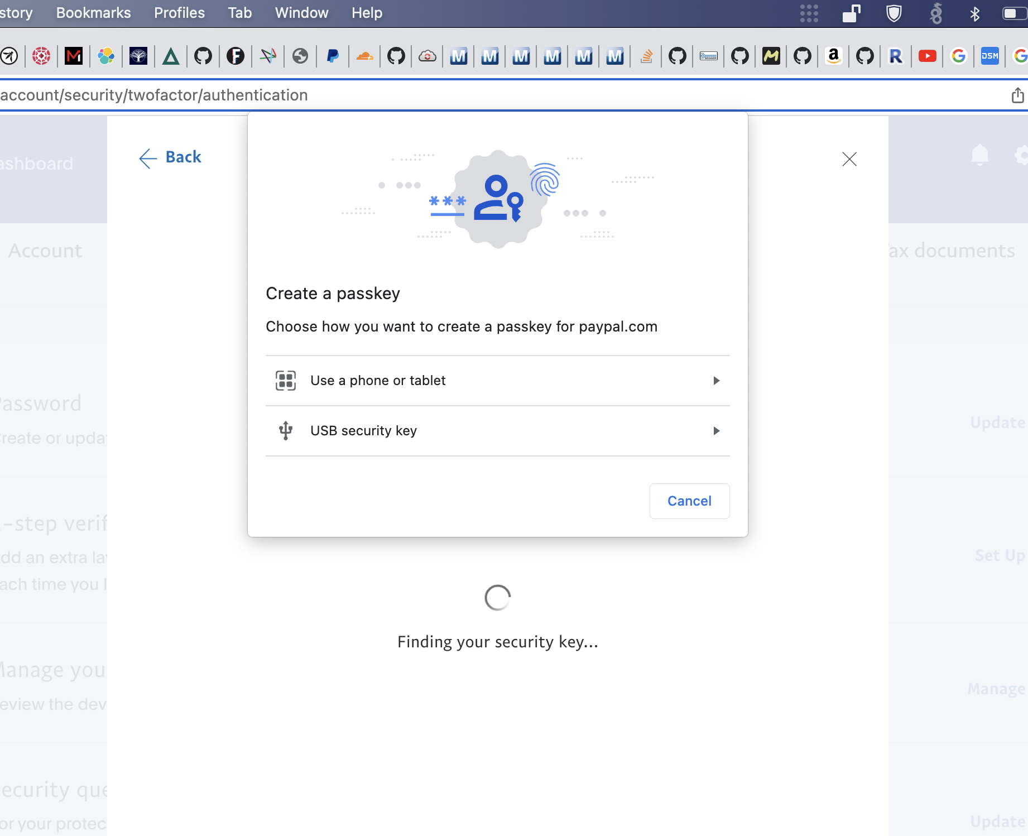Open the YouTube bookmark
Image resolution: width=1028 pixels, height=836 pixels.
928,56
